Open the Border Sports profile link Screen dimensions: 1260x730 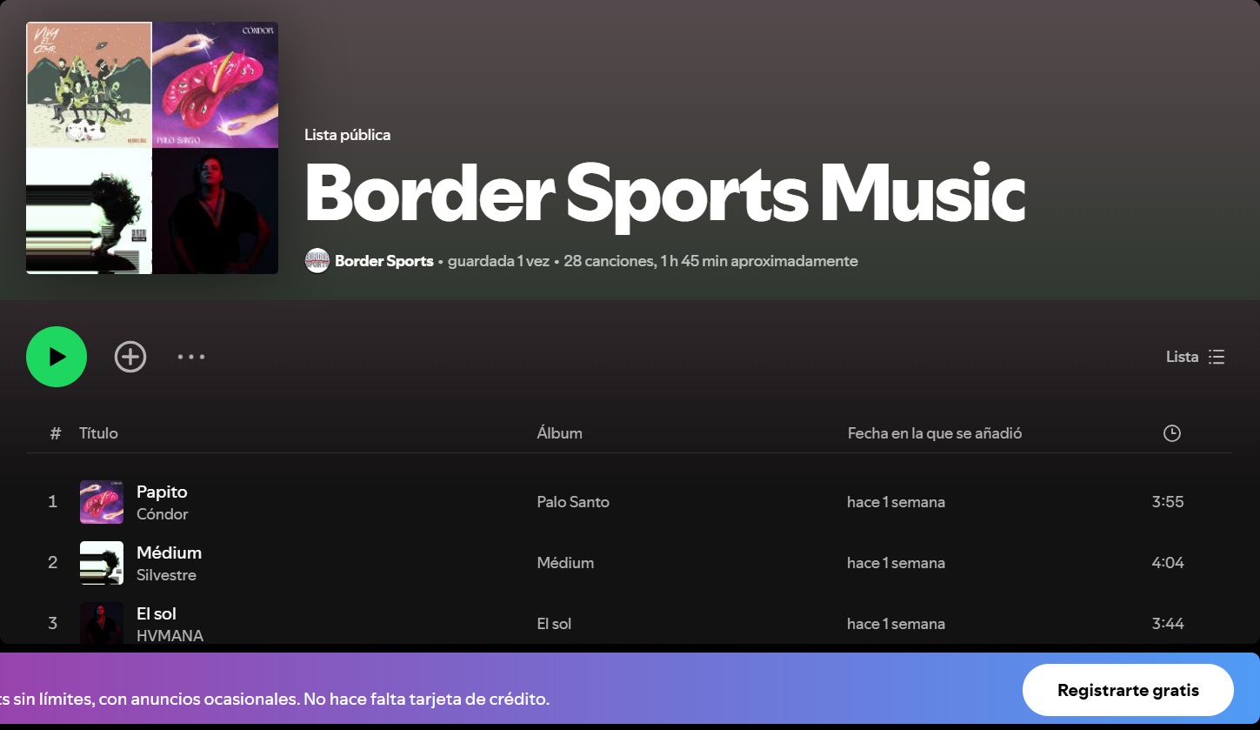click(x=384, y=261)
